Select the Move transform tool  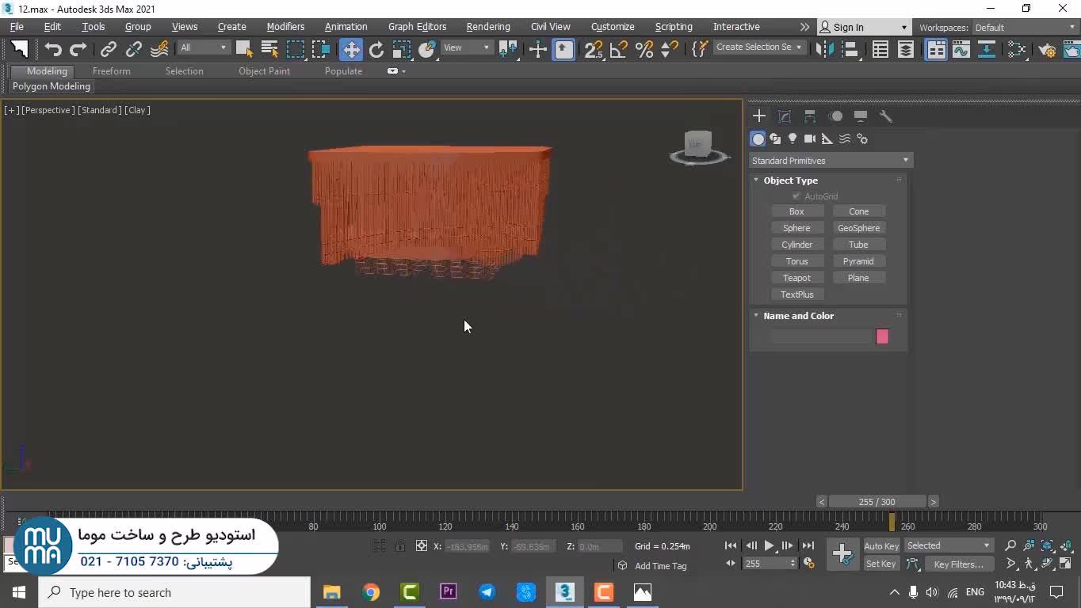(x=350, y=49)
